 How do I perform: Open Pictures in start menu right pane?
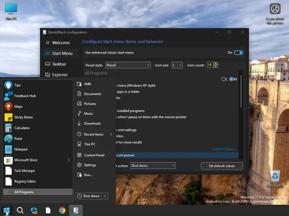(94, 103)
